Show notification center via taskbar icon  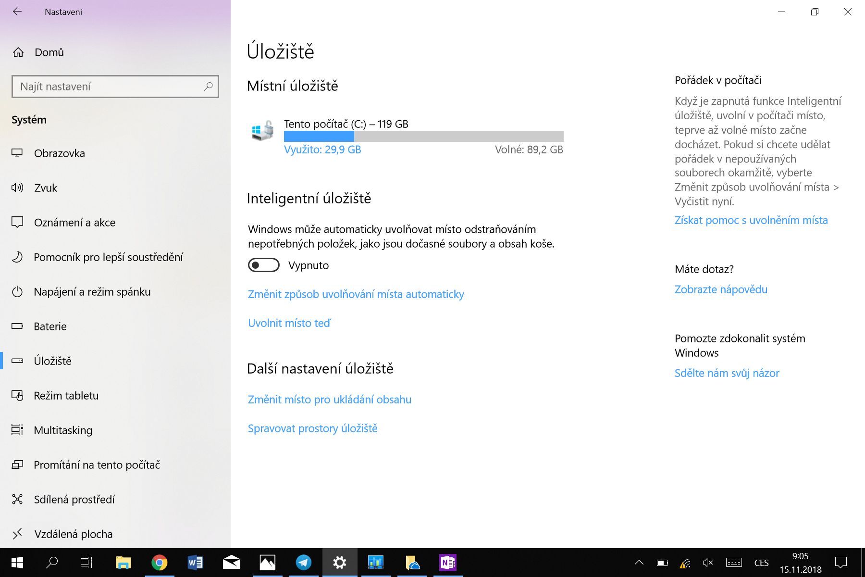coord(840,562)
